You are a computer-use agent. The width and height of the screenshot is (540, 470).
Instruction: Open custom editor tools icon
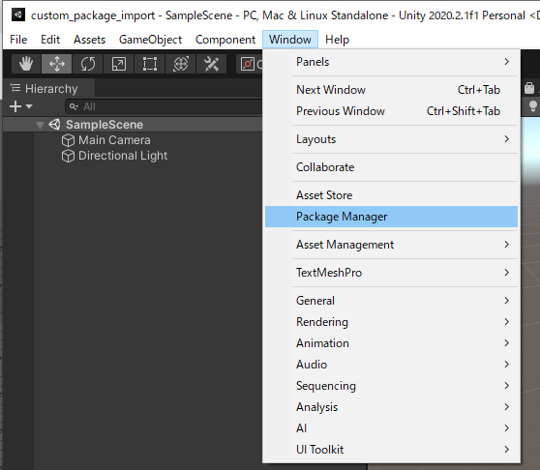coord(211,64)
